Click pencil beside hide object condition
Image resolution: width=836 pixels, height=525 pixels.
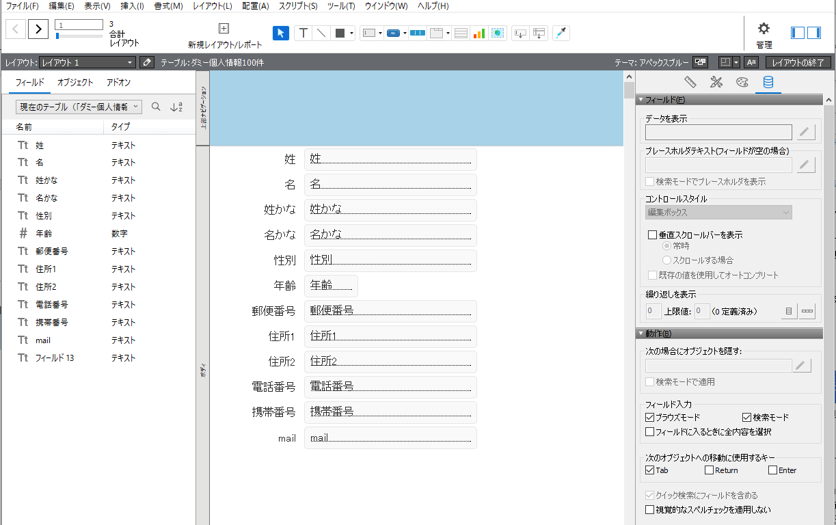[802, 366]
